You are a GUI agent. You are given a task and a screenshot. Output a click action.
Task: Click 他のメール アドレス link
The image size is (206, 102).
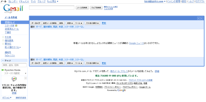(119, 71)
